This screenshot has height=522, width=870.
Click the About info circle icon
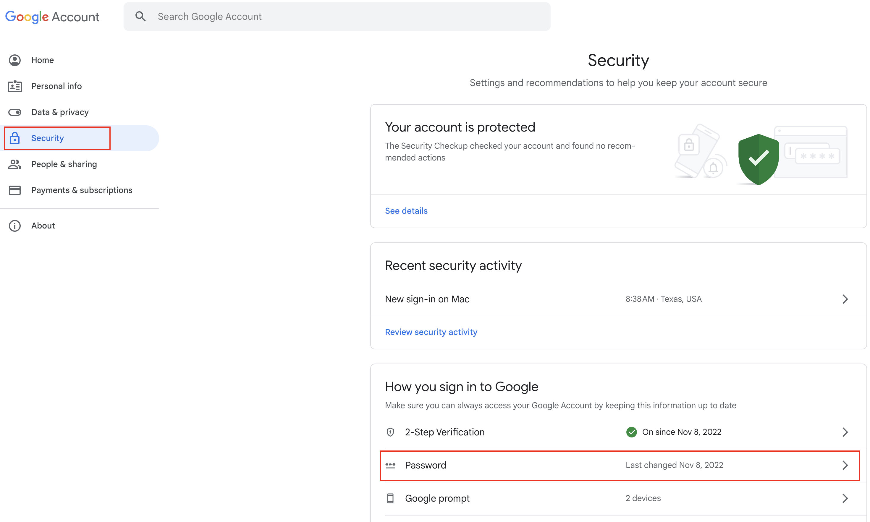pos(15,226)
